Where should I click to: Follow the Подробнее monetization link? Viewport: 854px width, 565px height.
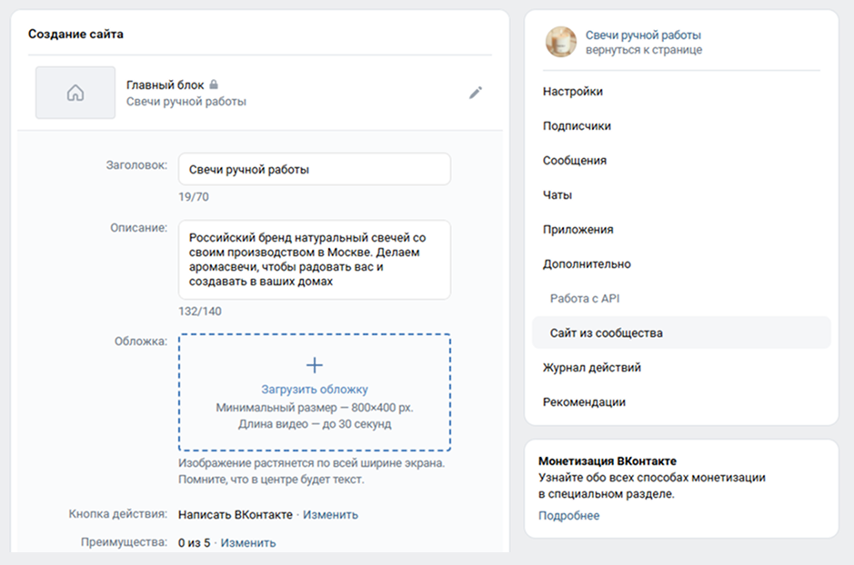(568, 516)
